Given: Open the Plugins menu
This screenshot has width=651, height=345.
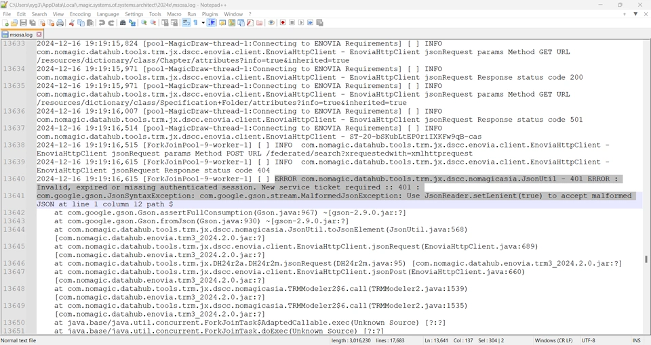Looking at the screenshot, I should [x=210, y=14].
